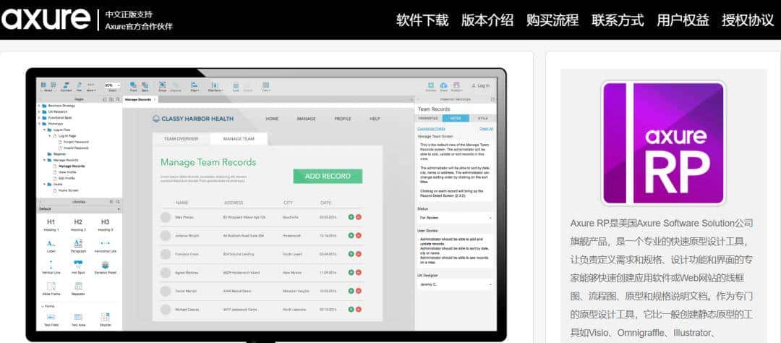Select the H3 Heading 3 widget
781x343 pixels.
(x=105, y=224)
